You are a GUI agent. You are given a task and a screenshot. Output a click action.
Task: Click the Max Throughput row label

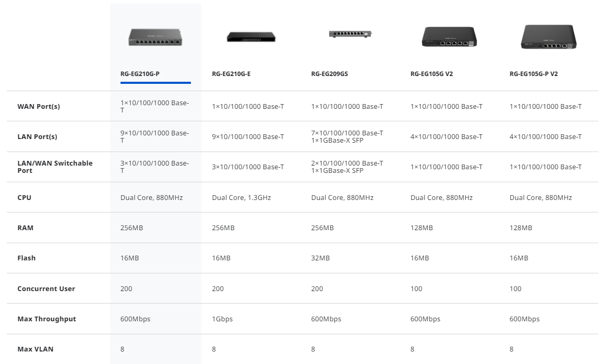tap(47, 319)
